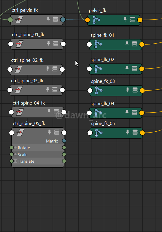The image size is (162, 232).
Task: Click the output port of ctrl_pelvis_fk
Action: pos(63,20)
